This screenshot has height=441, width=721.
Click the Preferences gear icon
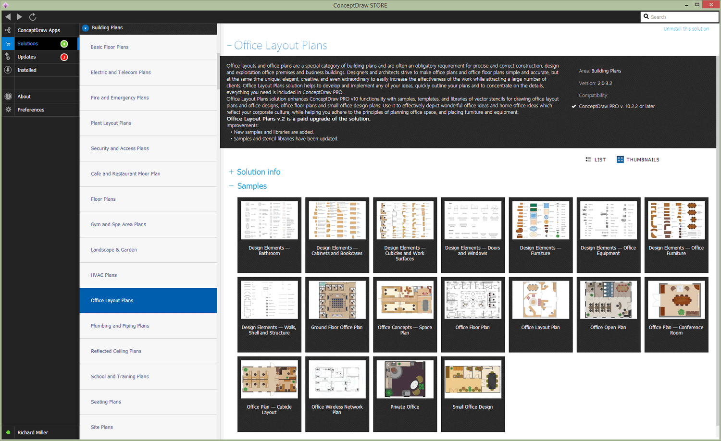pyautogui.click(x=8, y=110)
